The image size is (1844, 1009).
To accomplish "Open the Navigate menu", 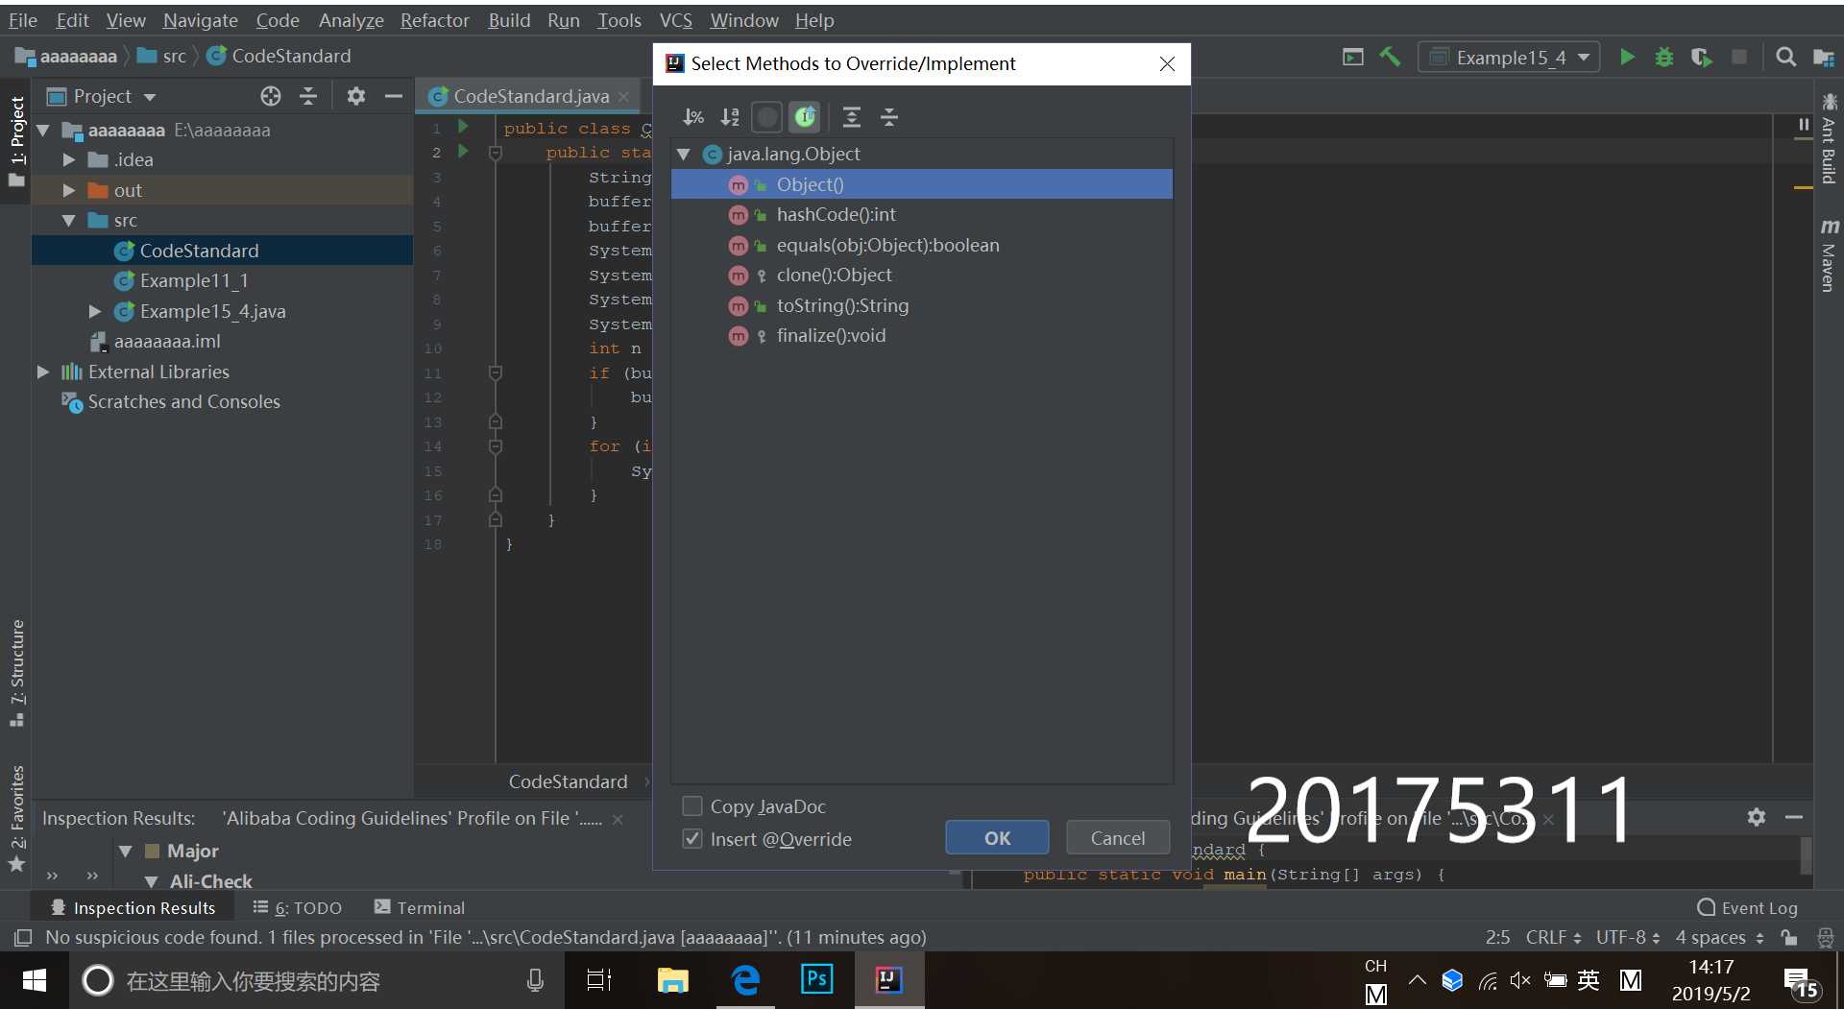I will point(200,20).
